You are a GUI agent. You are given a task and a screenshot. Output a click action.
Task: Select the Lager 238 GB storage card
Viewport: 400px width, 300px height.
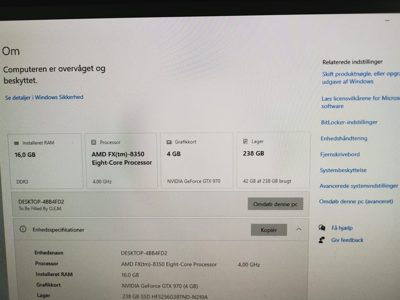(273, 160)
